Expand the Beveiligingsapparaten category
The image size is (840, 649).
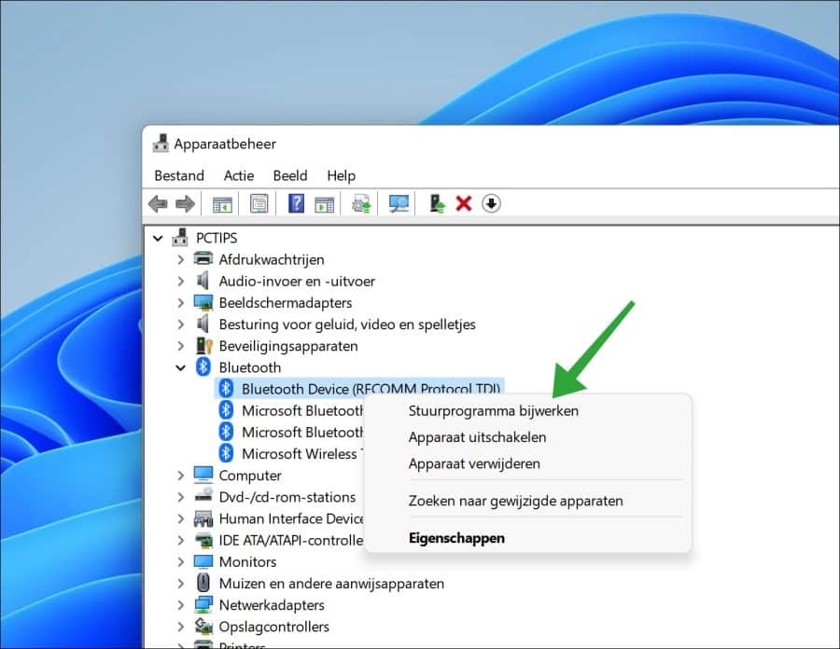(180, 346)
